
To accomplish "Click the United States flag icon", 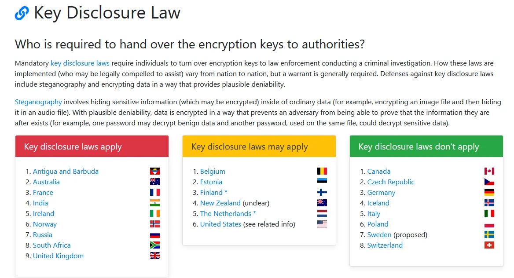I will (x=322, y=224).
